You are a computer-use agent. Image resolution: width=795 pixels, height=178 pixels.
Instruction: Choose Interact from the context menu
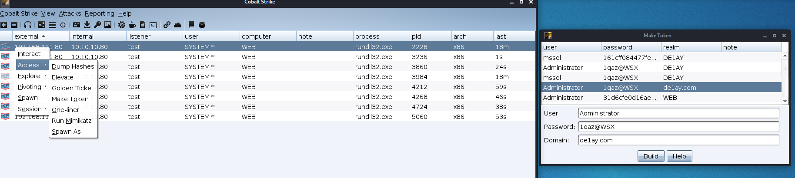tap(32, 54)
